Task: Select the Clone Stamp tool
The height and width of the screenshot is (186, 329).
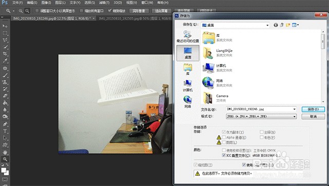Action: pyautogui.click(x=5, y=82)
